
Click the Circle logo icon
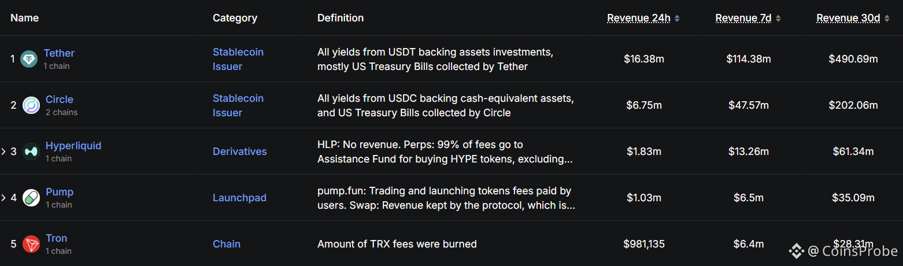pyautogui.click(x=31, y=105)
